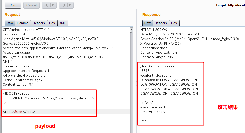
Task: Click the 'Content-Length: 97' line
Action: 18,84
